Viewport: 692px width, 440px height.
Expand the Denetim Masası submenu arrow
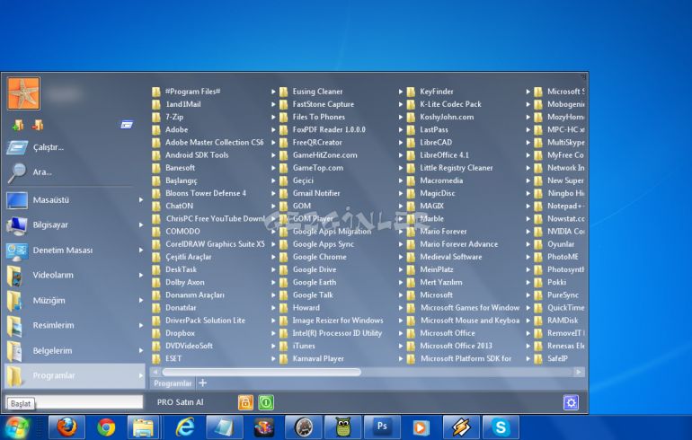click(x=141, y=250)
